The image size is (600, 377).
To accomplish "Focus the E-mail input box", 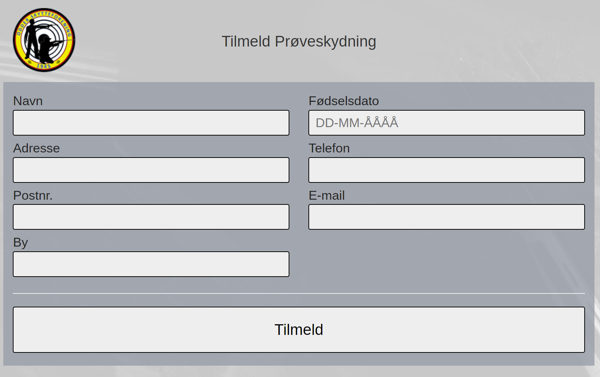I will coord(447,217).
